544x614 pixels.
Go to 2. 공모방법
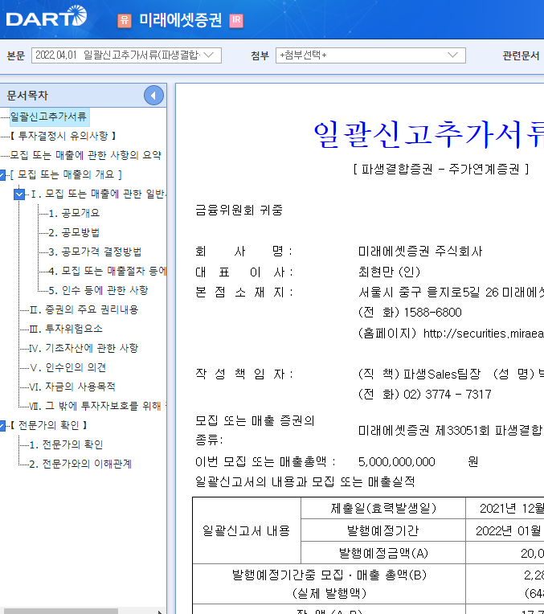point(74,232)
